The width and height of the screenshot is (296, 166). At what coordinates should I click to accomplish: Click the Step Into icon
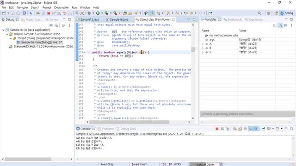pyautogui.click(x=59, y=13)
